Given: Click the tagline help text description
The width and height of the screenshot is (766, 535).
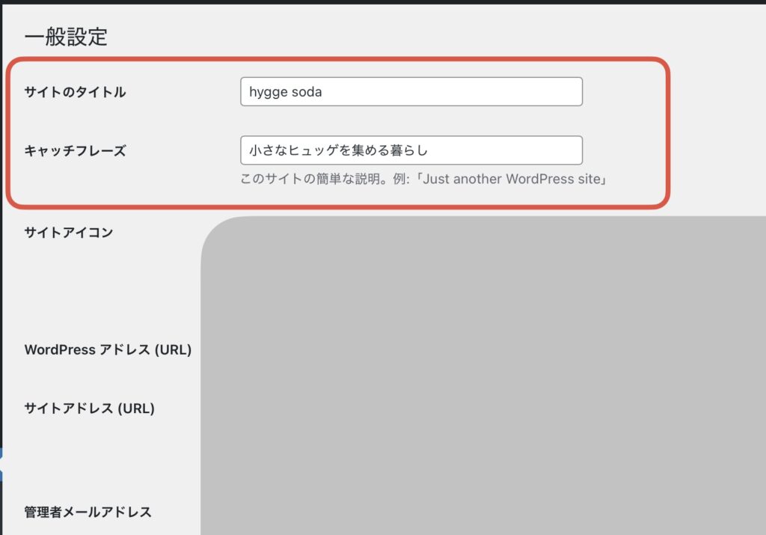Looking at the screenshot, I should tap(423, 179).
